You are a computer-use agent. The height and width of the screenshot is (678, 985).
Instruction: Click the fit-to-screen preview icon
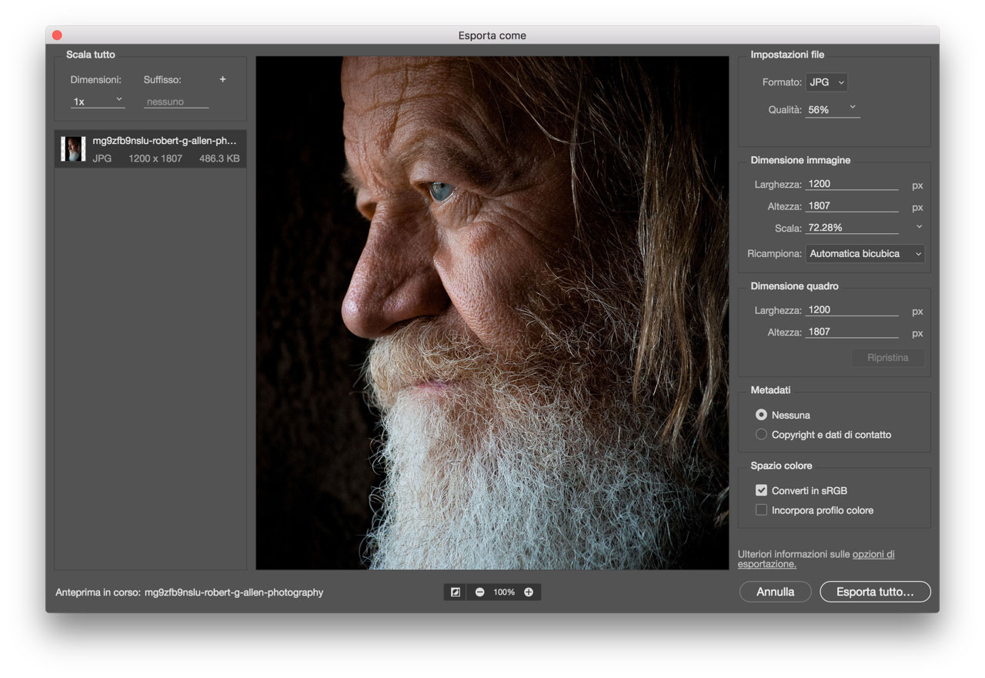456,592
